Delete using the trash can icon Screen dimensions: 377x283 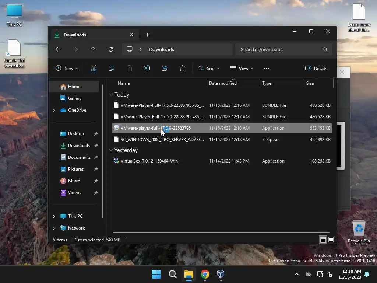(x=182, y=68)
